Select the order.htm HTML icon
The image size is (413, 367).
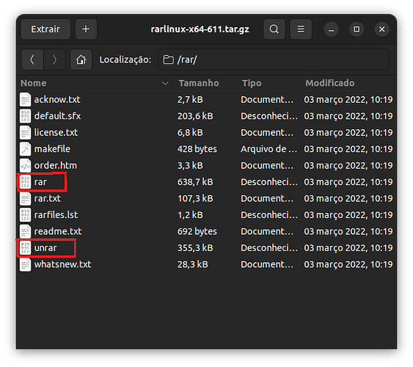point(25,165)
